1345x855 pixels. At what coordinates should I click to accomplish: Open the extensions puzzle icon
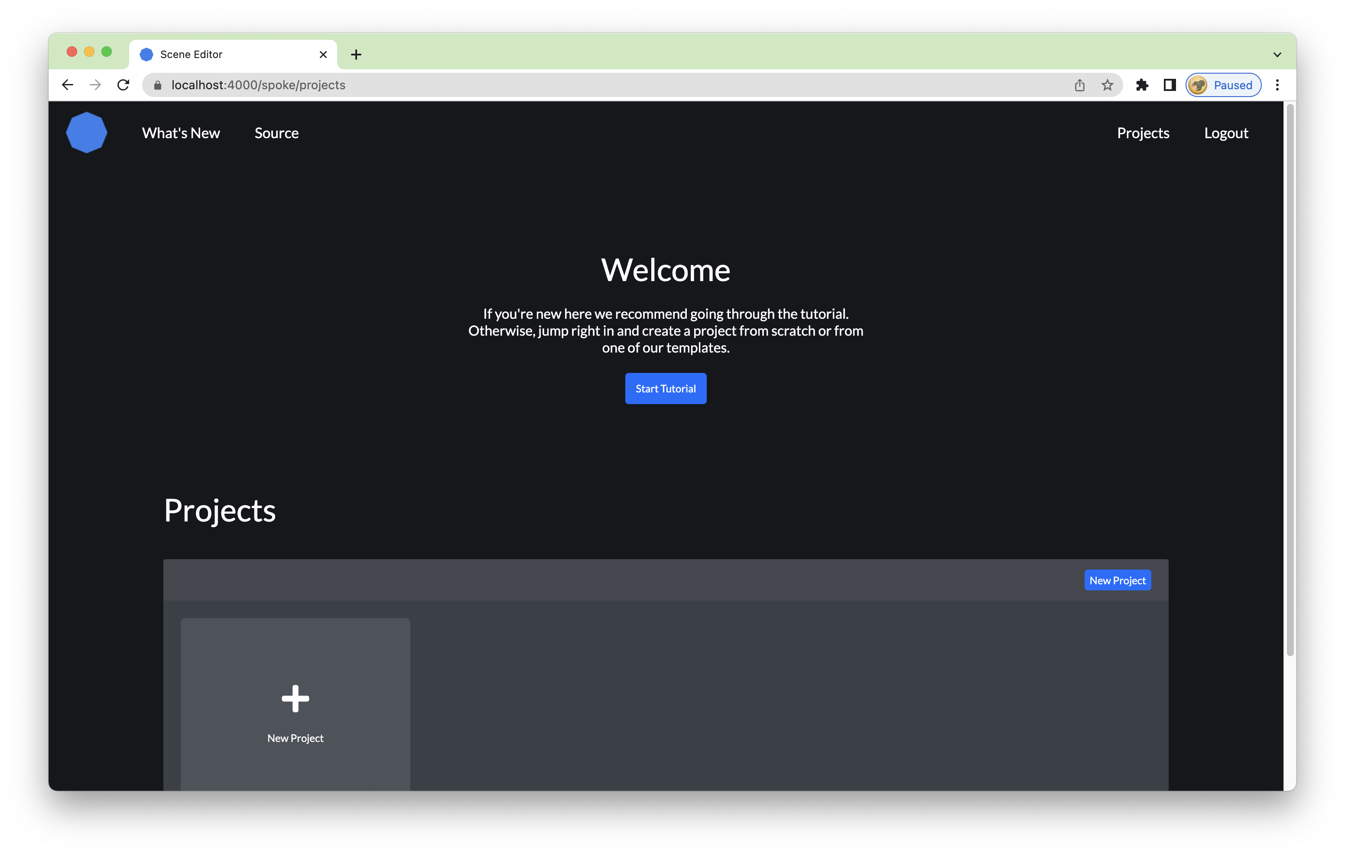click(x=1142, y=85)
